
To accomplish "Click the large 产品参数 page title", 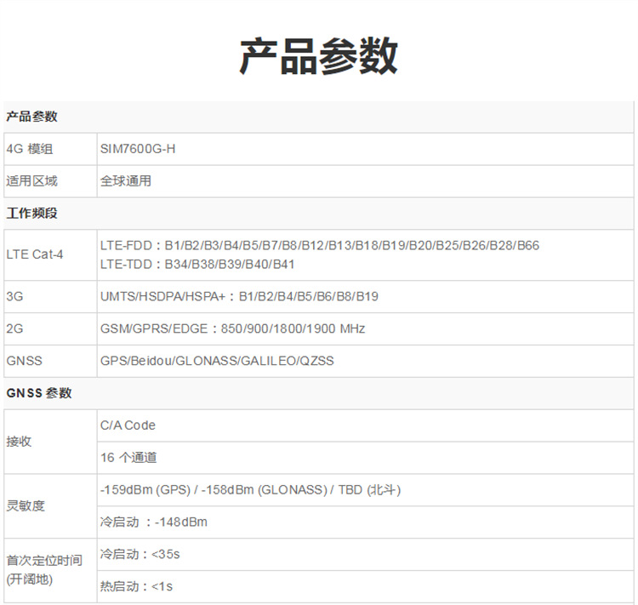I will (x=319, y=56).
